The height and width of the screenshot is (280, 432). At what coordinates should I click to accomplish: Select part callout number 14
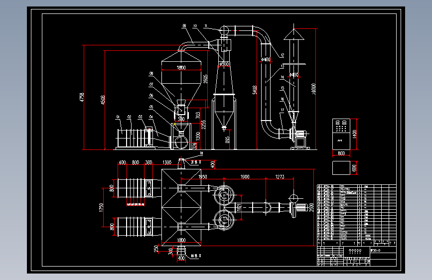coord(282,77)
